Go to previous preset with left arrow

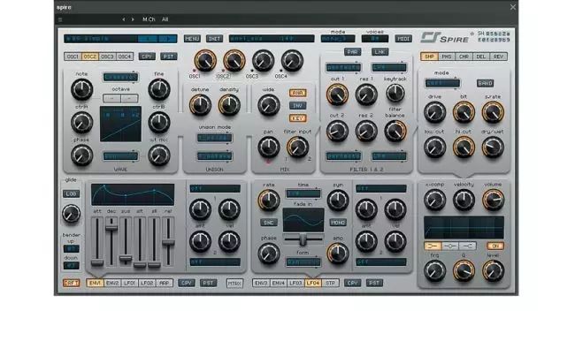124,19
